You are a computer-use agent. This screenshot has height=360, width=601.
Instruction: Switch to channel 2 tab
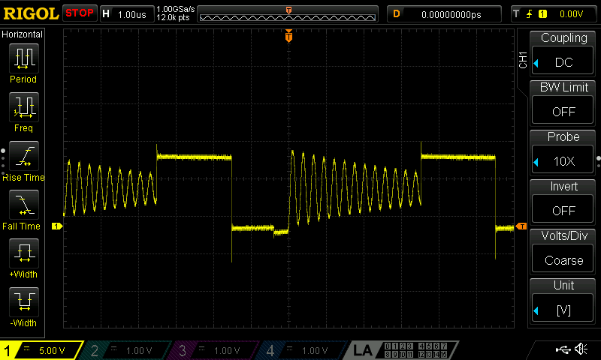(128, 350)
